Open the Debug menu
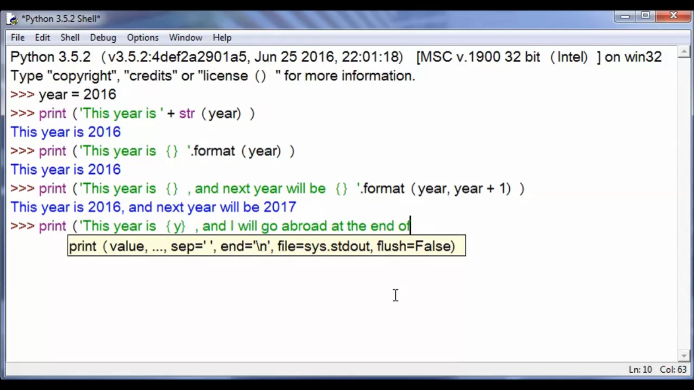 (103, 37)
